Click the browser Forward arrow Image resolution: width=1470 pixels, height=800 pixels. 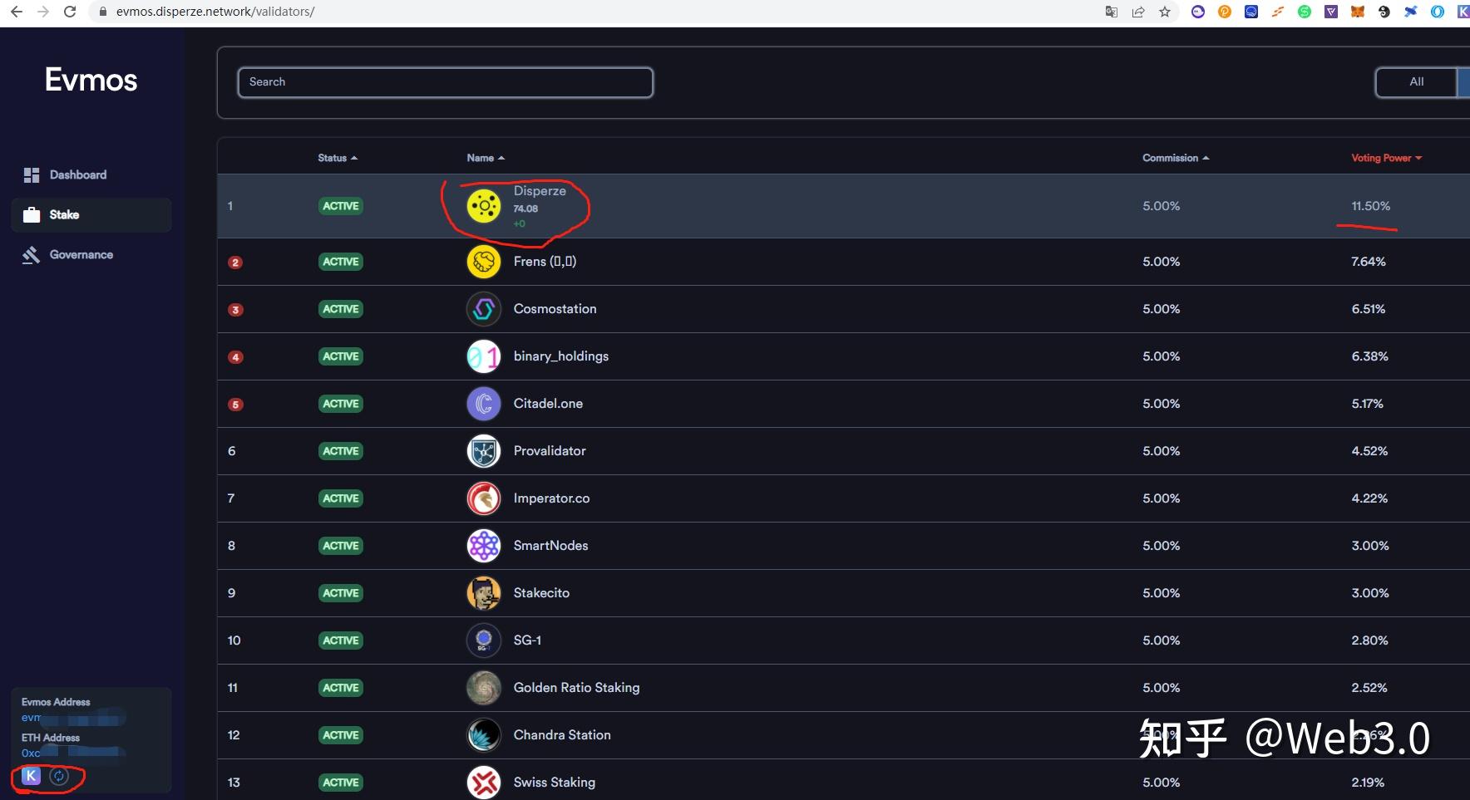coord(43,12)
